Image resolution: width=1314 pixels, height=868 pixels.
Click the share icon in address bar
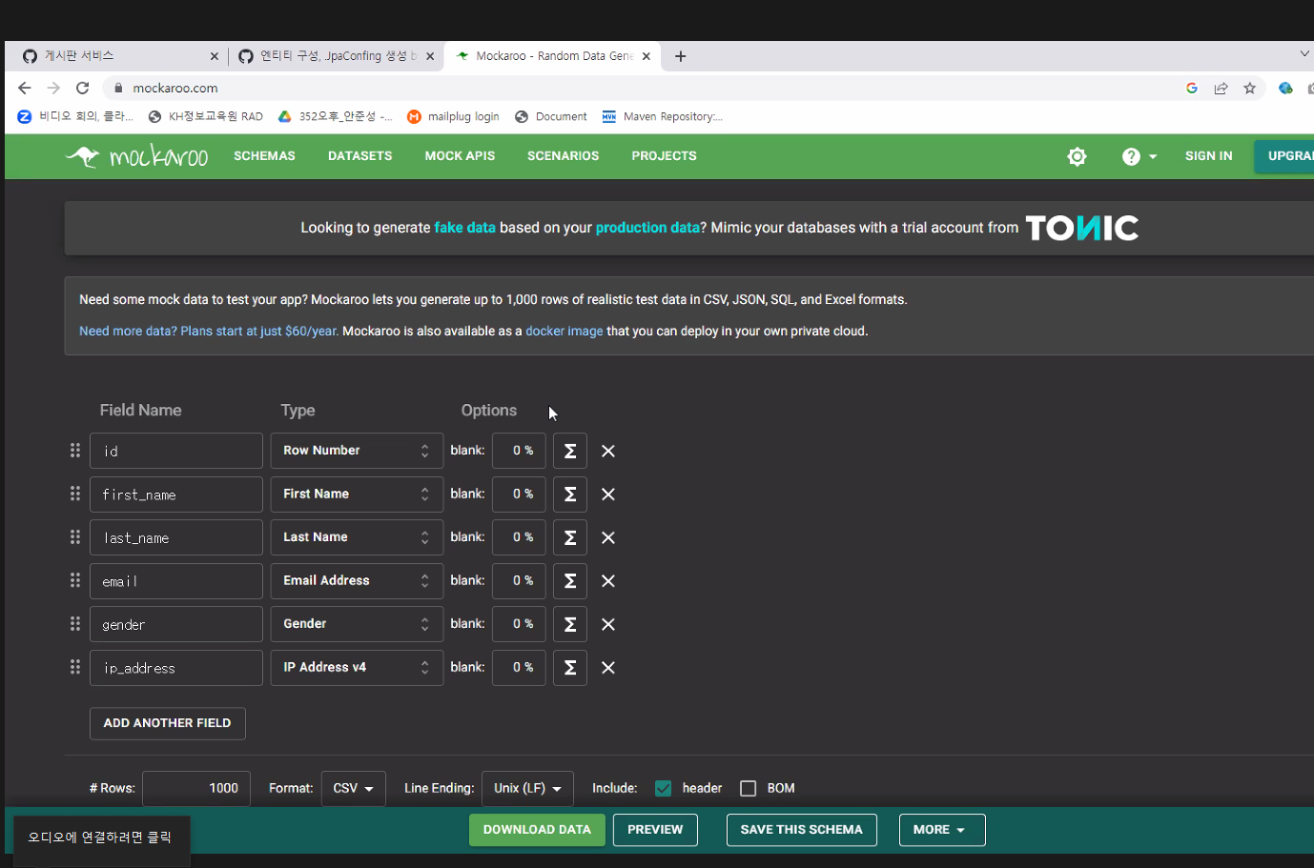[1221, 88]
